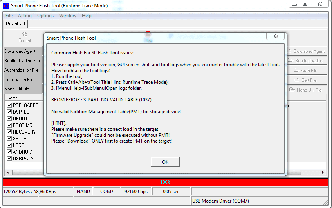Click the Authentication File label
The width and height of the screenshot is (332, 208).
click(x=22, y=70)
